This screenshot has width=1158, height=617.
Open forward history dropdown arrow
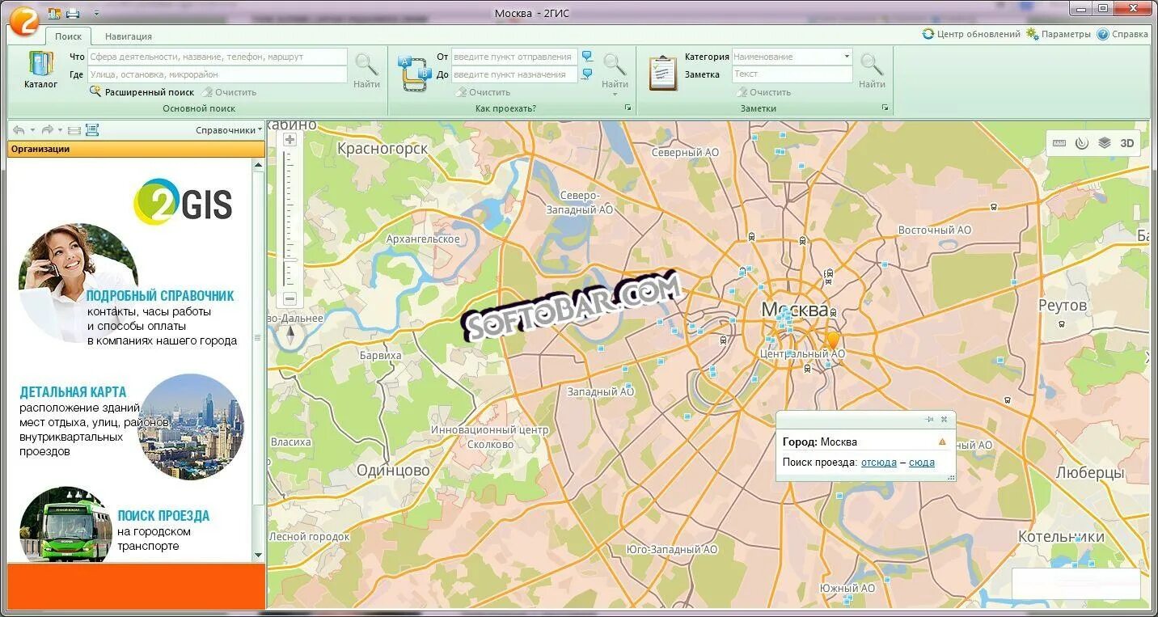tap(60, 130)
